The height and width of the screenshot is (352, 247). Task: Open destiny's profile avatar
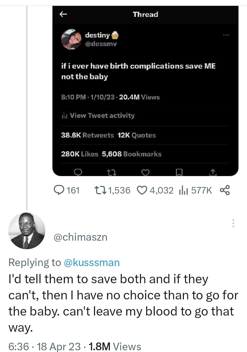71,39
